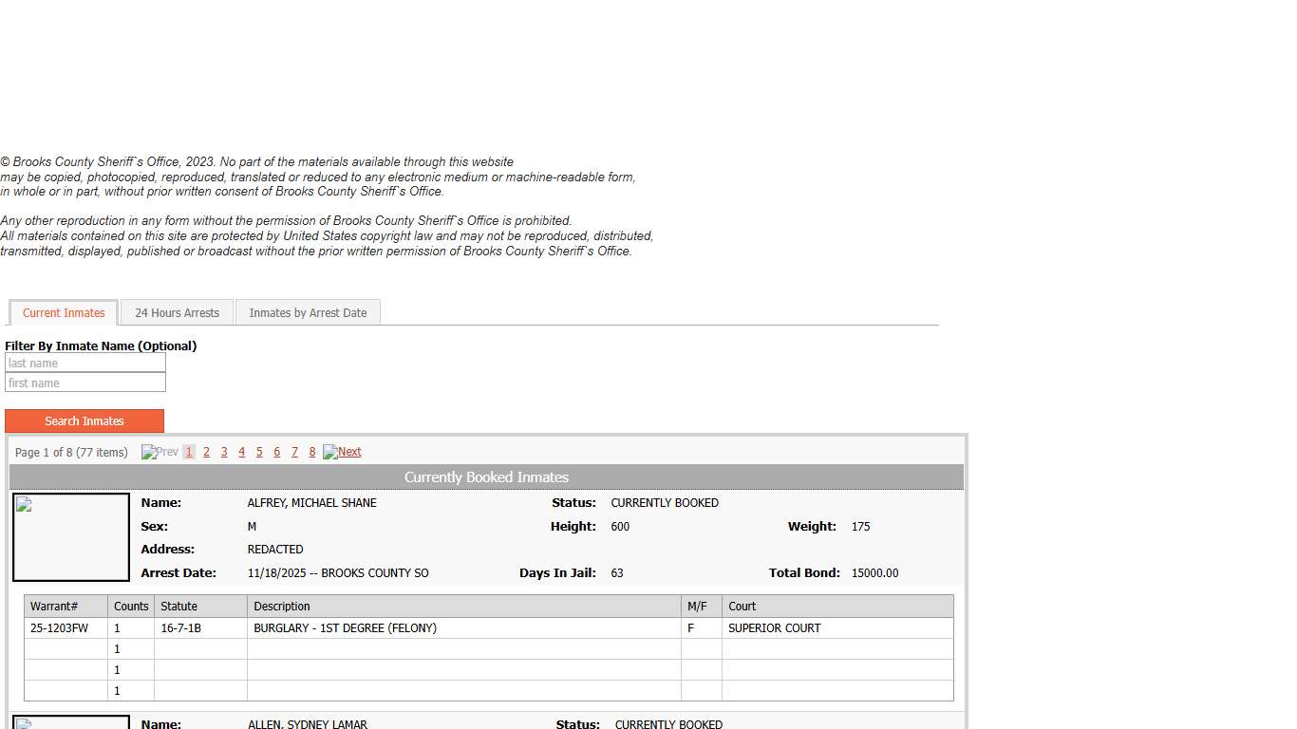The width and height of the screenshot is (1297, 729).
Task: Focus the last name filter field
Action: pyautogui.click(x=85, y=364)
